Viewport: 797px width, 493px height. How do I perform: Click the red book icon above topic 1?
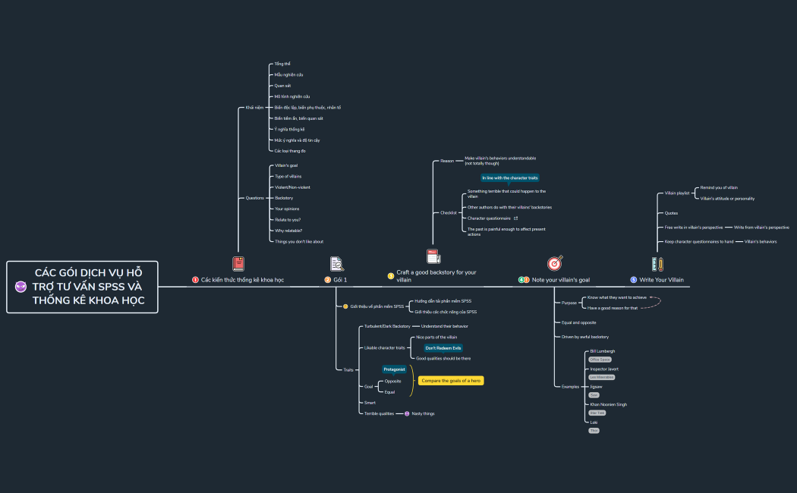[x=238, y=263]
